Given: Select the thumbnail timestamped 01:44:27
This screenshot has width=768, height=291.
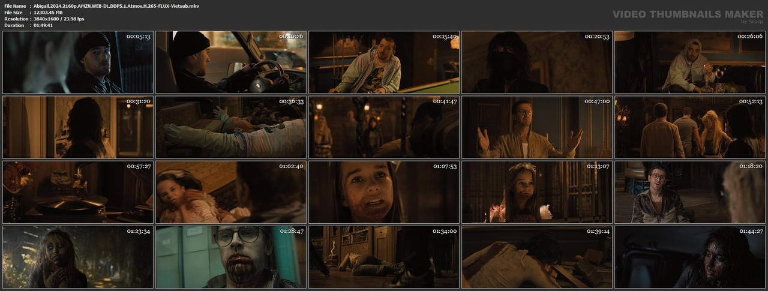Looking at the screenshot, I should pos(690,257).
